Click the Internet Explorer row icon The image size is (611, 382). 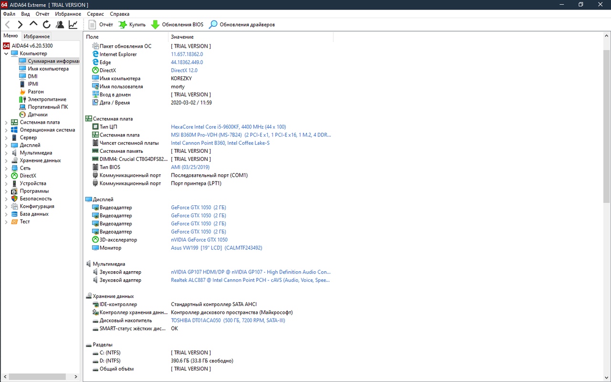(95, 54)
